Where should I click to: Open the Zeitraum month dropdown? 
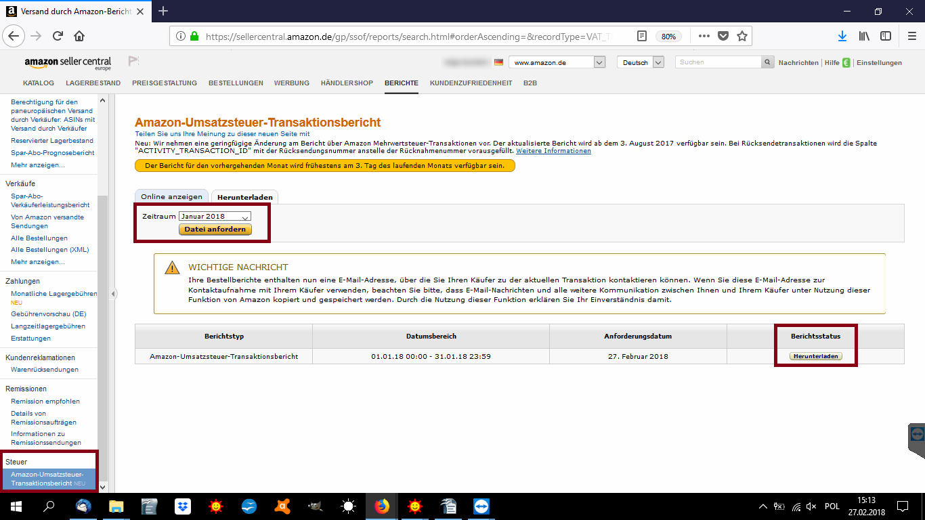tap(215, 217)
